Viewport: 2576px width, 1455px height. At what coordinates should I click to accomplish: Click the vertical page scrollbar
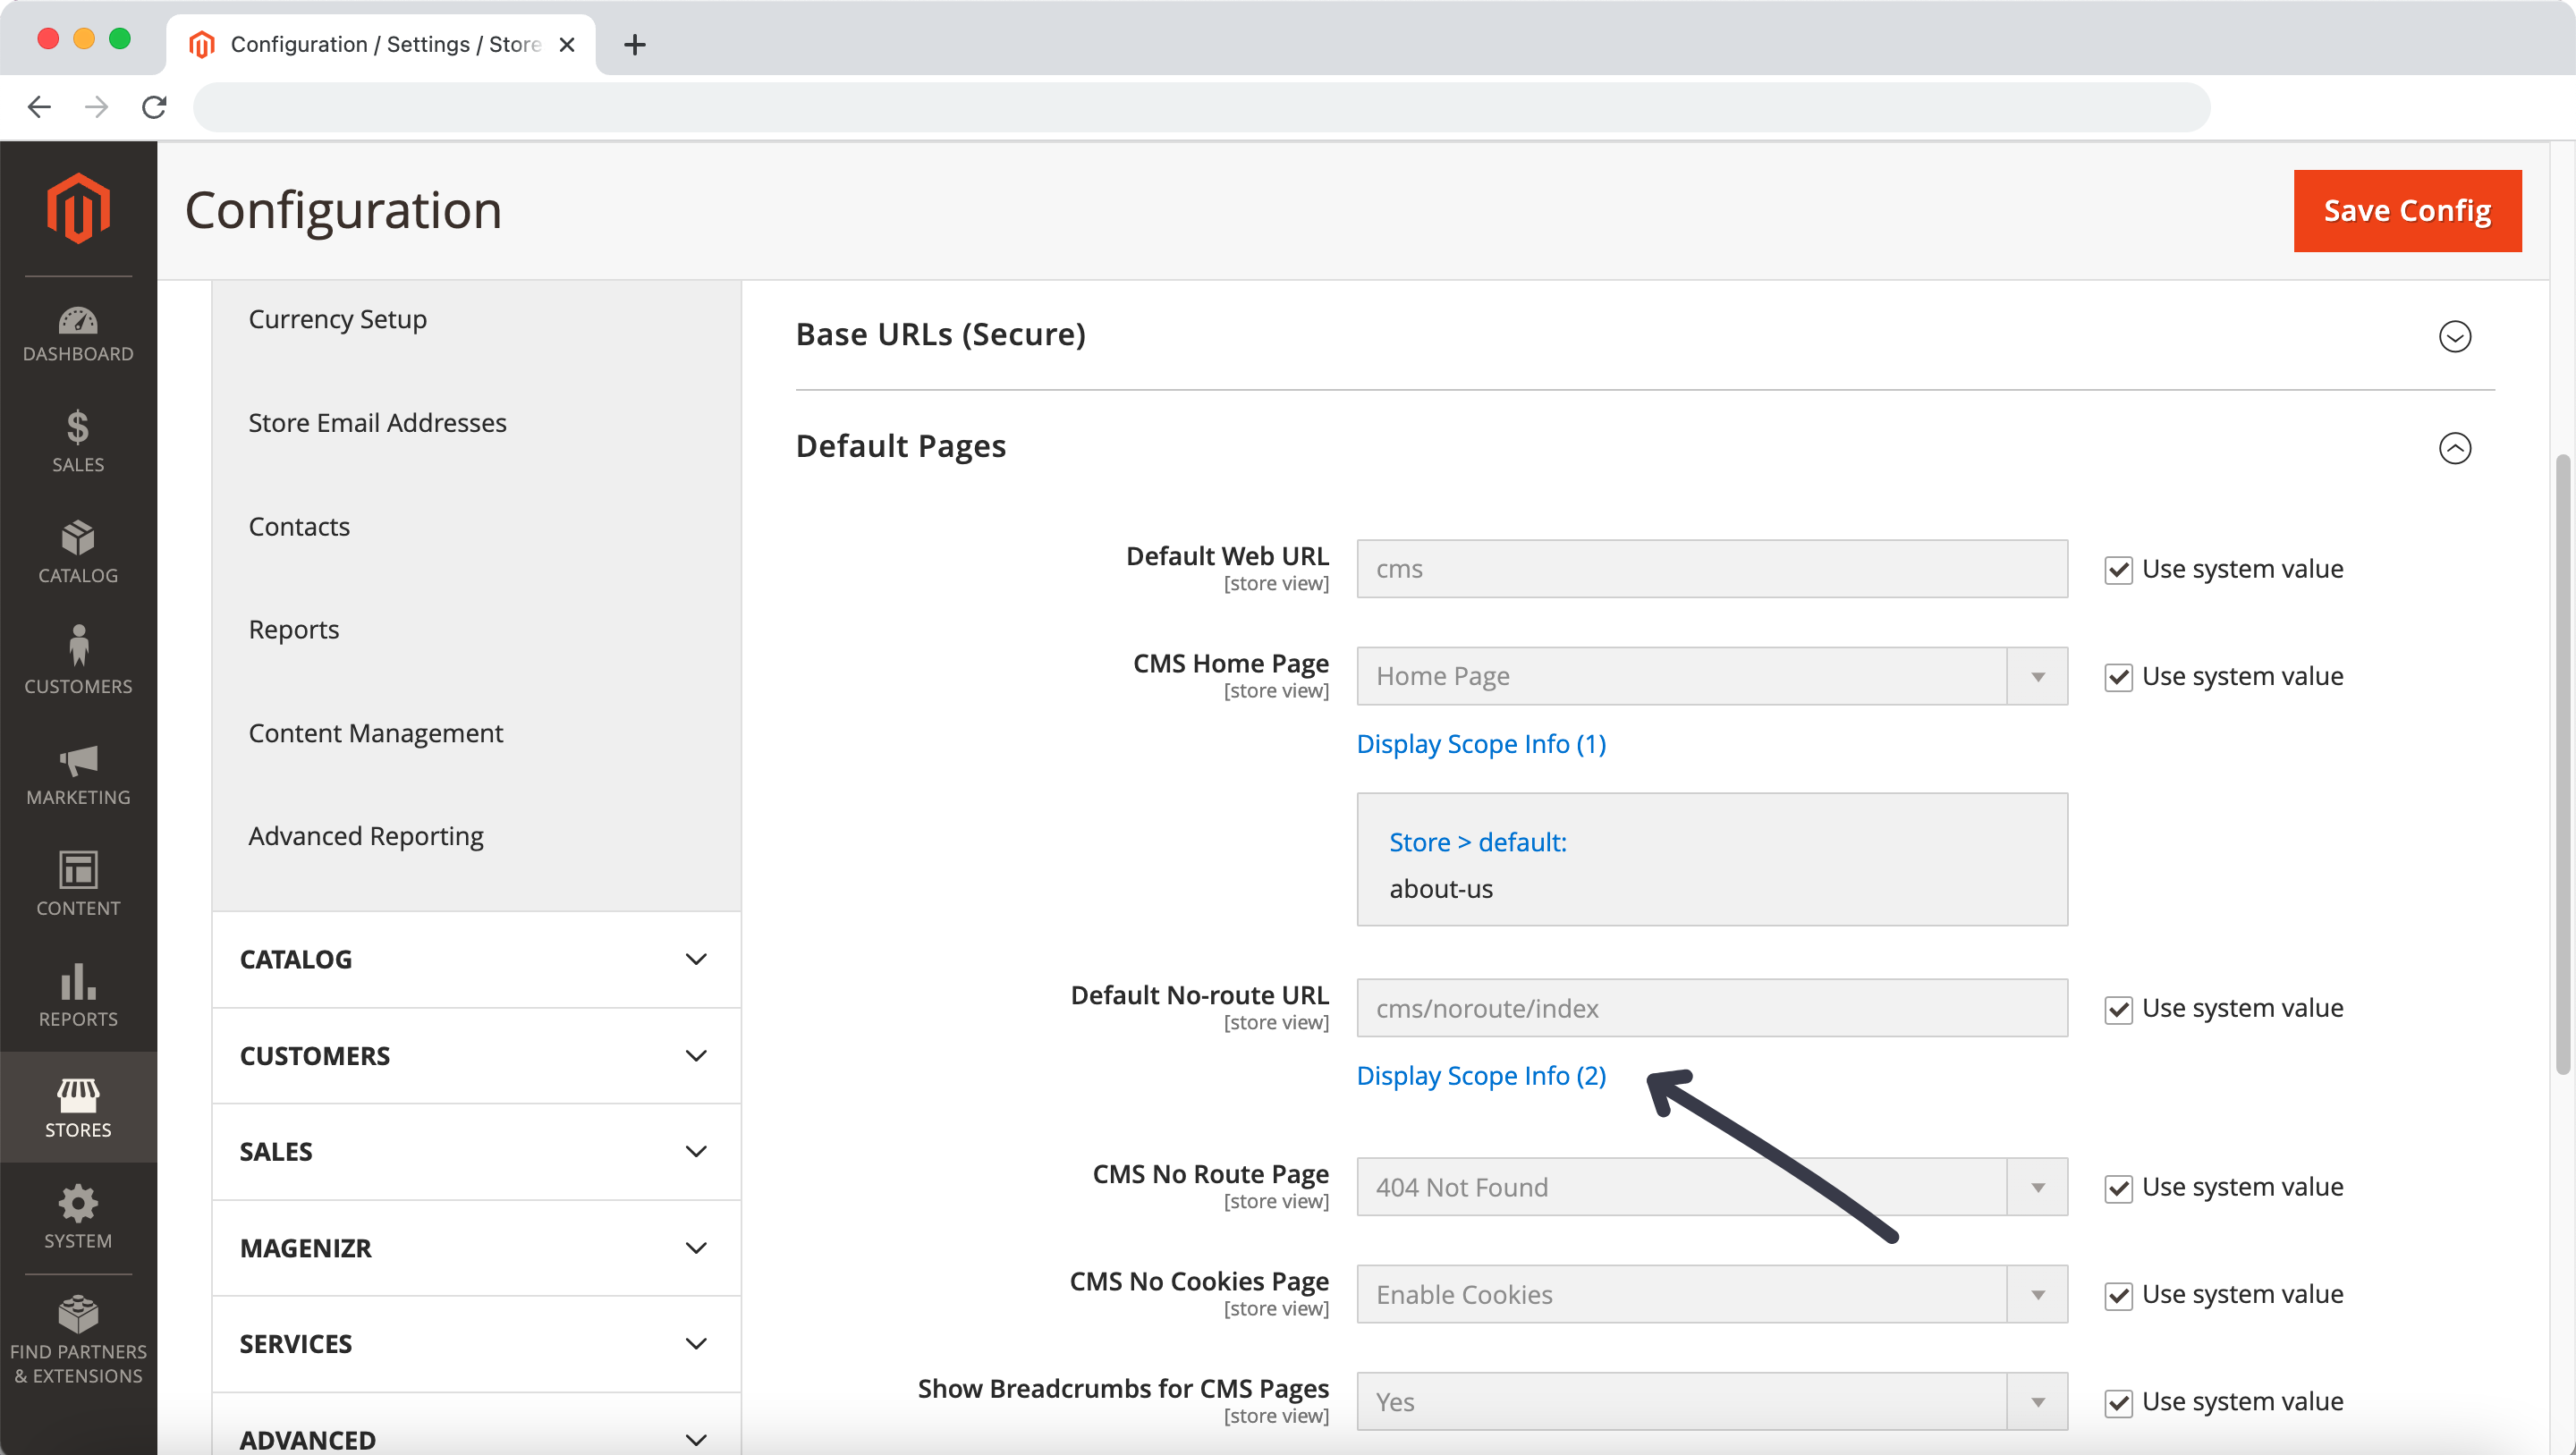[x=2562, y=765]
